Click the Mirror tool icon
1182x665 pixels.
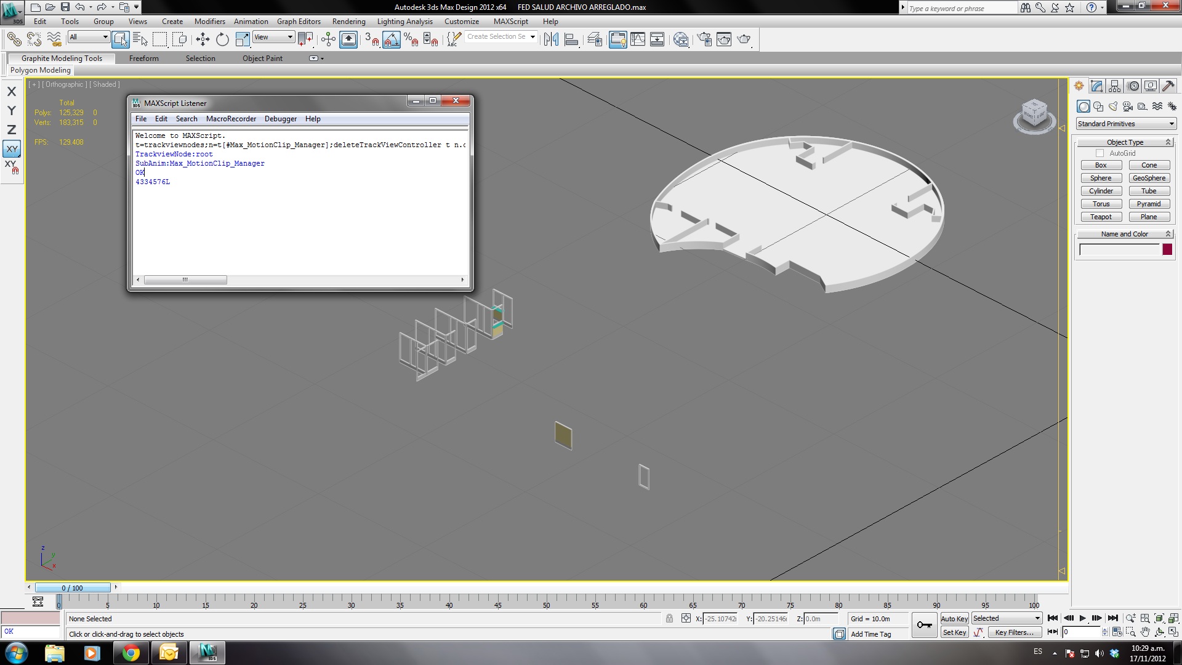551,40
